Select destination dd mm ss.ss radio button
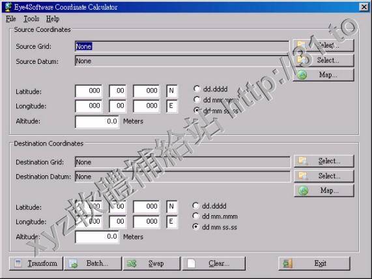 (x=195, y=227)
